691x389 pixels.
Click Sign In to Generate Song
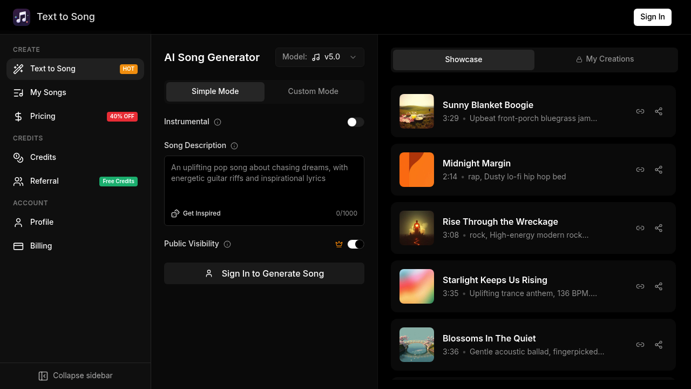click(264, 273)
